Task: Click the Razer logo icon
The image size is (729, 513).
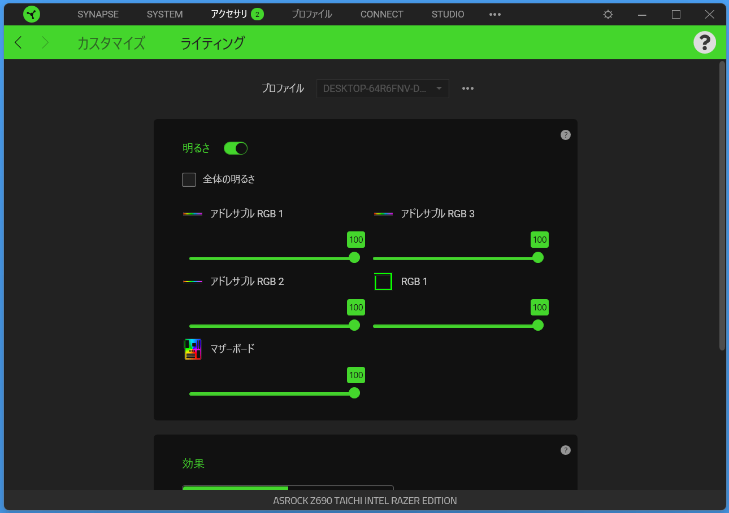Action: click(32, 14)
